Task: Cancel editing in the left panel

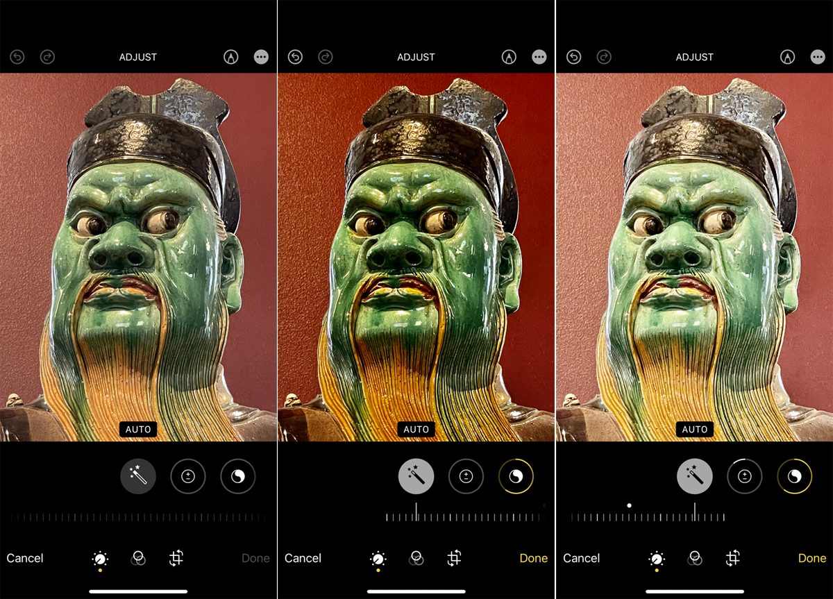Action: [x=25, y=558]
